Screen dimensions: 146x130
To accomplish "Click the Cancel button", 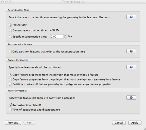I will pos(119,123).
